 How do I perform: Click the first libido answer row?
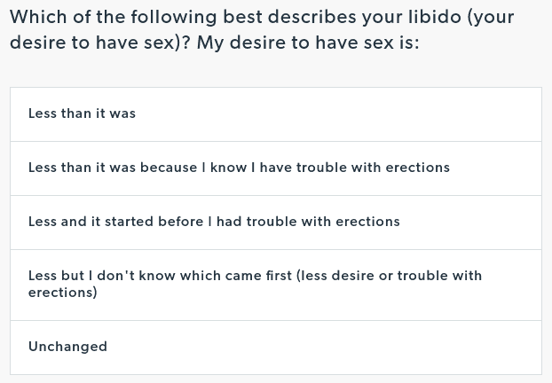click(x=275, y=114)
